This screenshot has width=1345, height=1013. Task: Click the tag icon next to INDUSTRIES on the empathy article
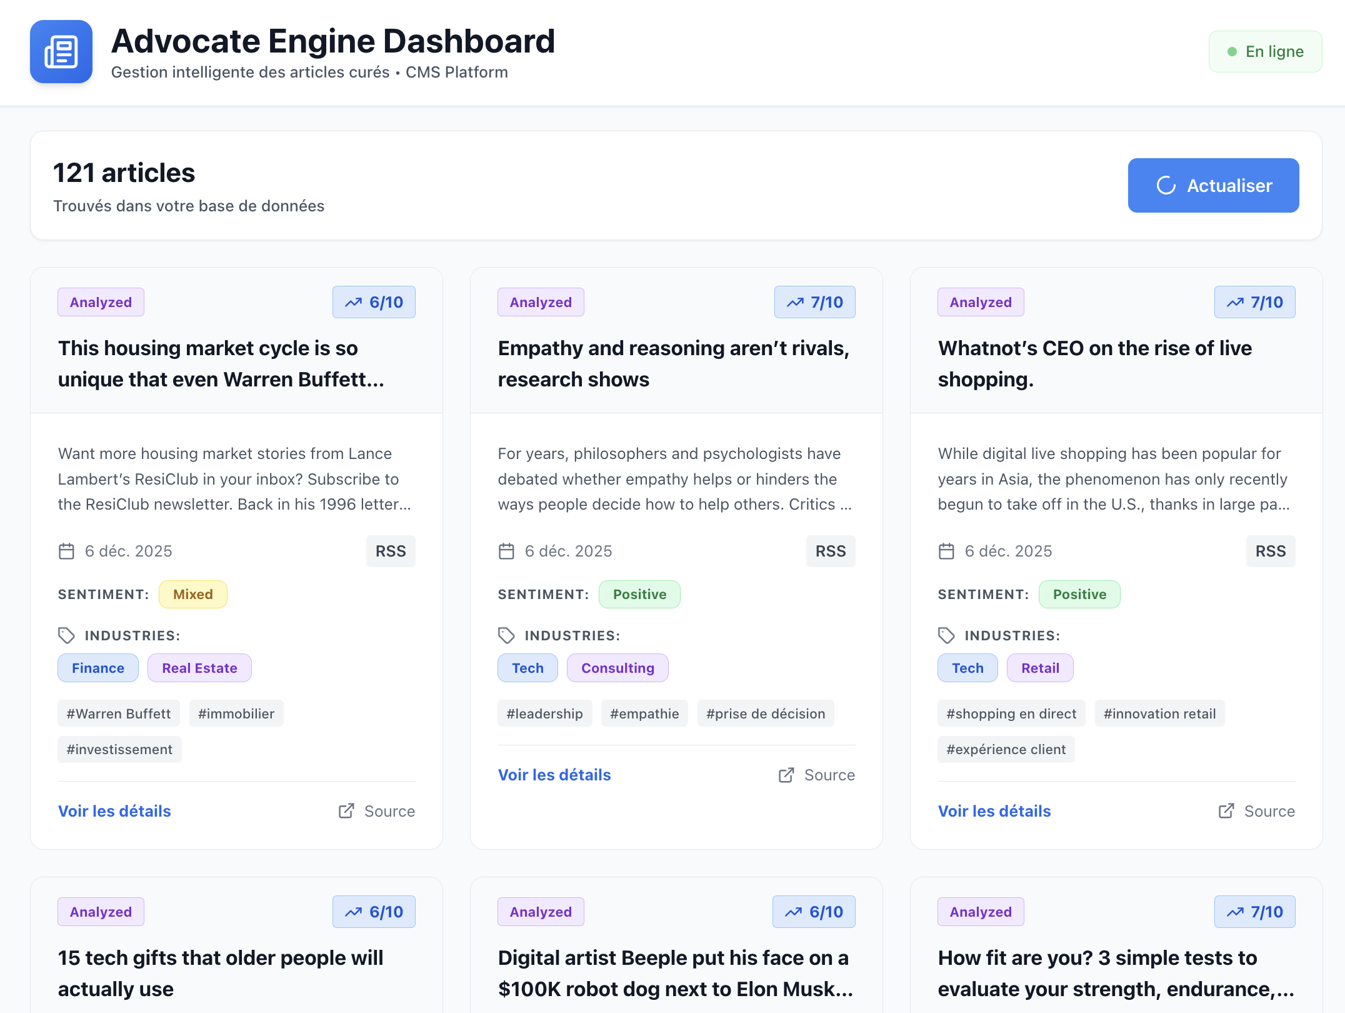(x=506, y=635)
